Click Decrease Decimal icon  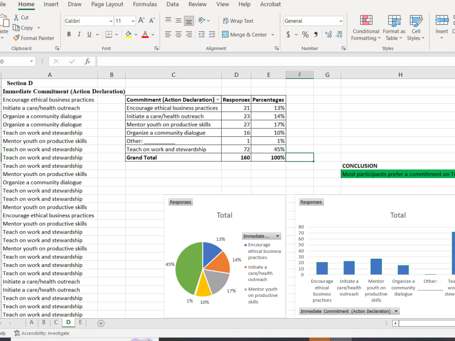(339, 35)
